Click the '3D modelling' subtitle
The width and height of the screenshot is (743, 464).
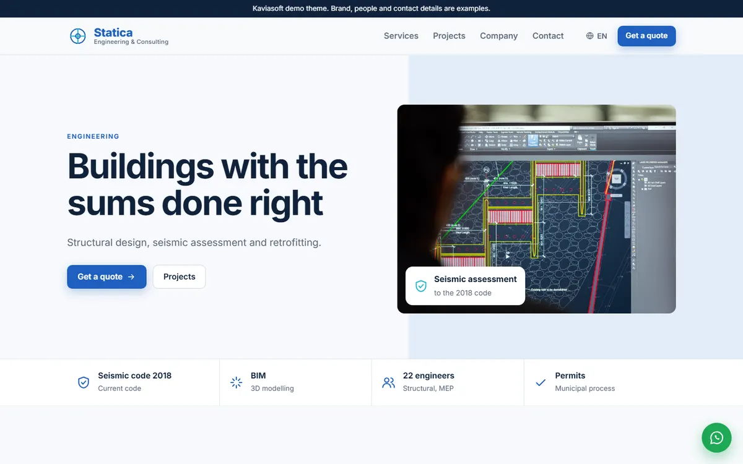pyautogui.click(x=272, y=389)
